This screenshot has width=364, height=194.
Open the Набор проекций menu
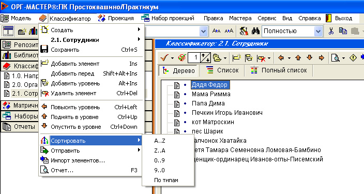click(168, 18)
